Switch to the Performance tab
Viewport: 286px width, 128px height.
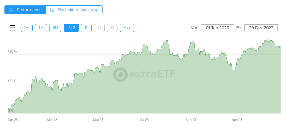[x=25, y=10]
